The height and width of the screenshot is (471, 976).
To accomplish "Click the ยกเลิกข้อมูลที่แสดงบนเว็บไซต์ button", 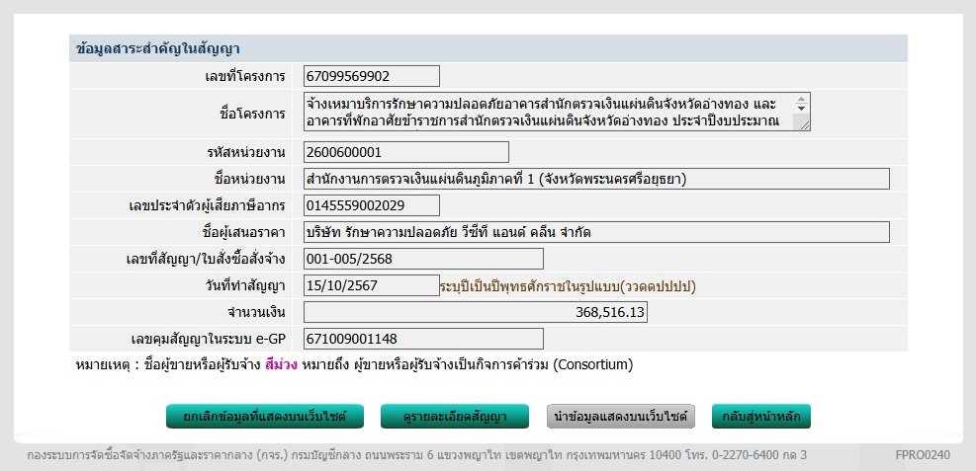I will coord(264,417).
